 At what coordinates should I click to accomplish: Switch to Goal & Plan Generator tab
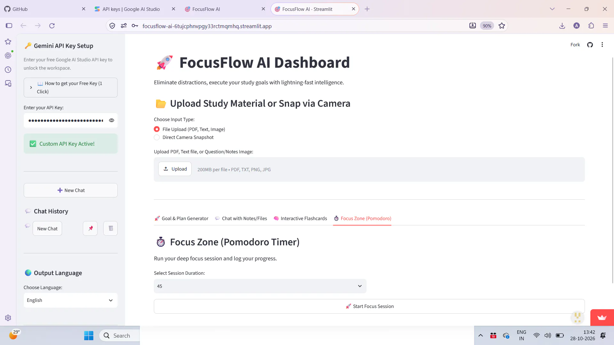click(181, 218)
